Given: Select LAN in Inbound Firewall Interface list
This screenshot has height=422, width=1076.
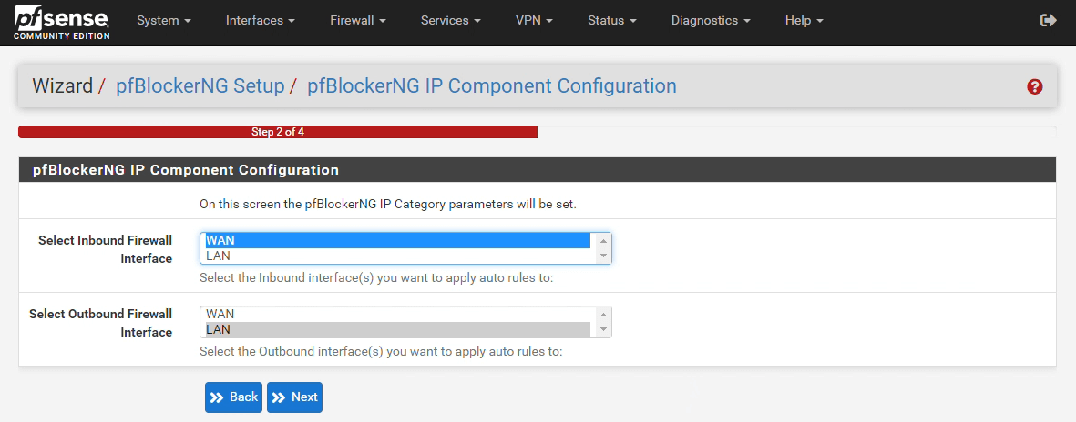Looking at the screenshot, I should tap(397, 256).
